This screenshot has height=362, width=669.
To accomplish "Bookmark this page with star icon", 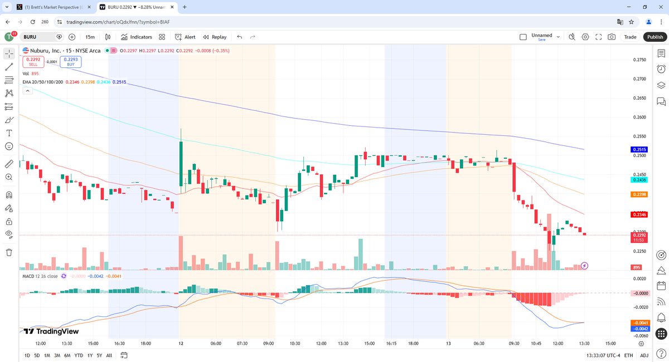I will click(632, 21).
